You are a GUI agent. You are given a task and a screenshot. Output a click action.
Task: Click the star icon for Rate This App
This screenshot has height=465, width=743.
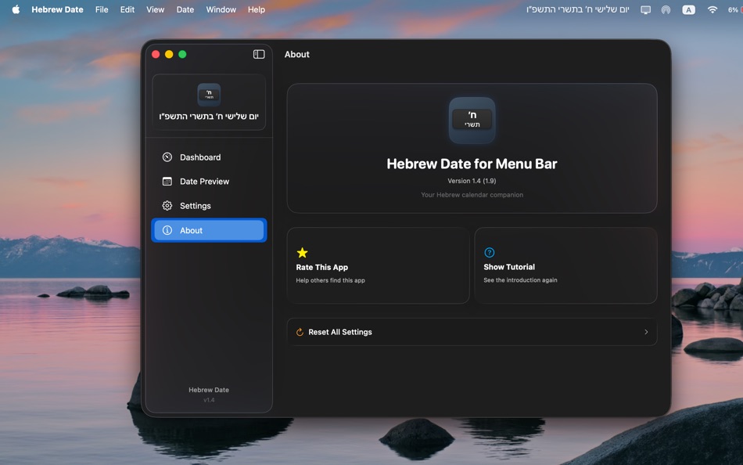pos(301,252)
